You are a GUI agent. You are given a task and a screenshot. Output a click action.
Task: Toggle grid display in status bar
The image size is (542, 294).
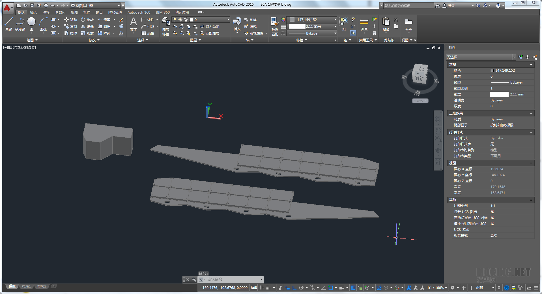(262, 288)
